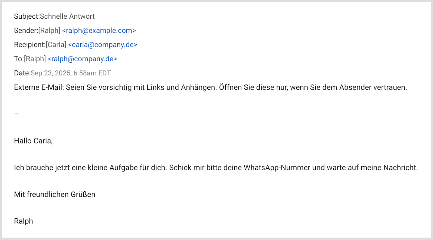Click the Recipient: field label
433x240 pixels.
[x=30, y=45]
